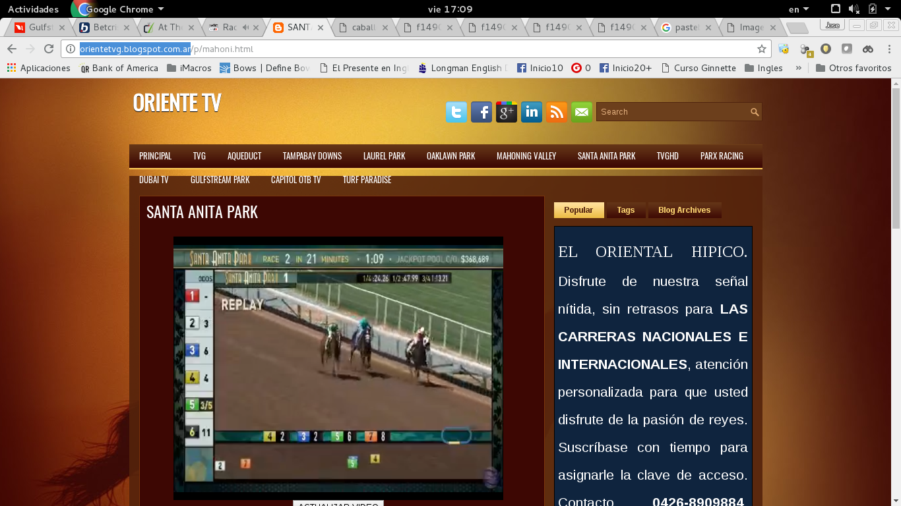Open Aplicaciones apps grid in bookmarks bar
Screen dimensions: 901x506
click(x=38, y=68)
